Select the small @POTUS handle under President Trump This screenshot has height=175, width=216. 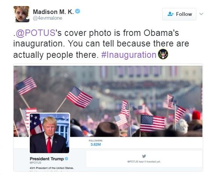(35, 163)
